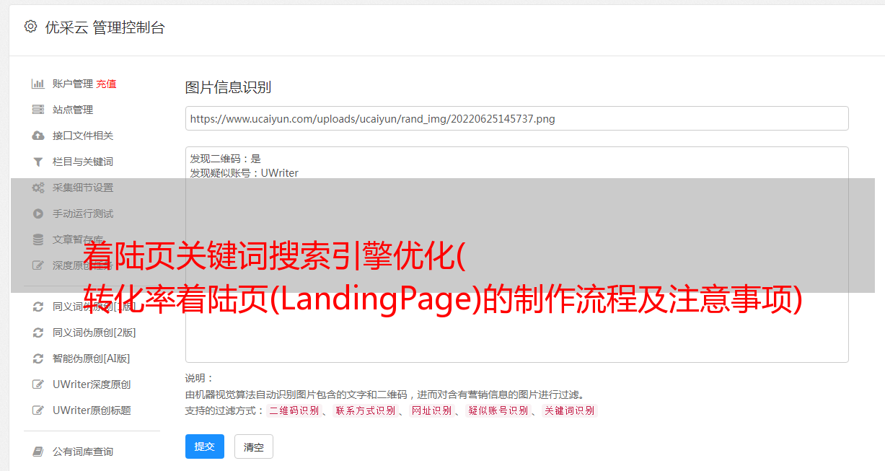Open UWriter深度原创 menu item
The height and width of the screenshot is (471, 885).
click(92, 384)
